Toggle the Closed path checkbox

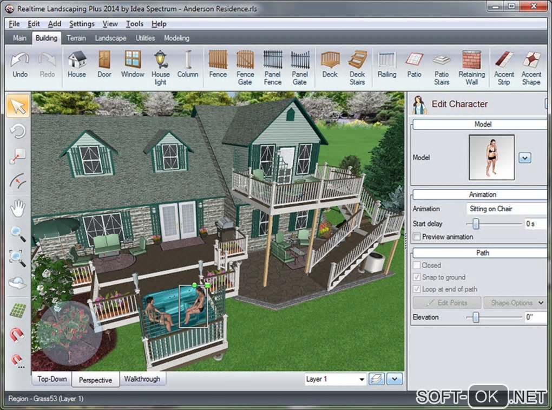coord(417,265)
